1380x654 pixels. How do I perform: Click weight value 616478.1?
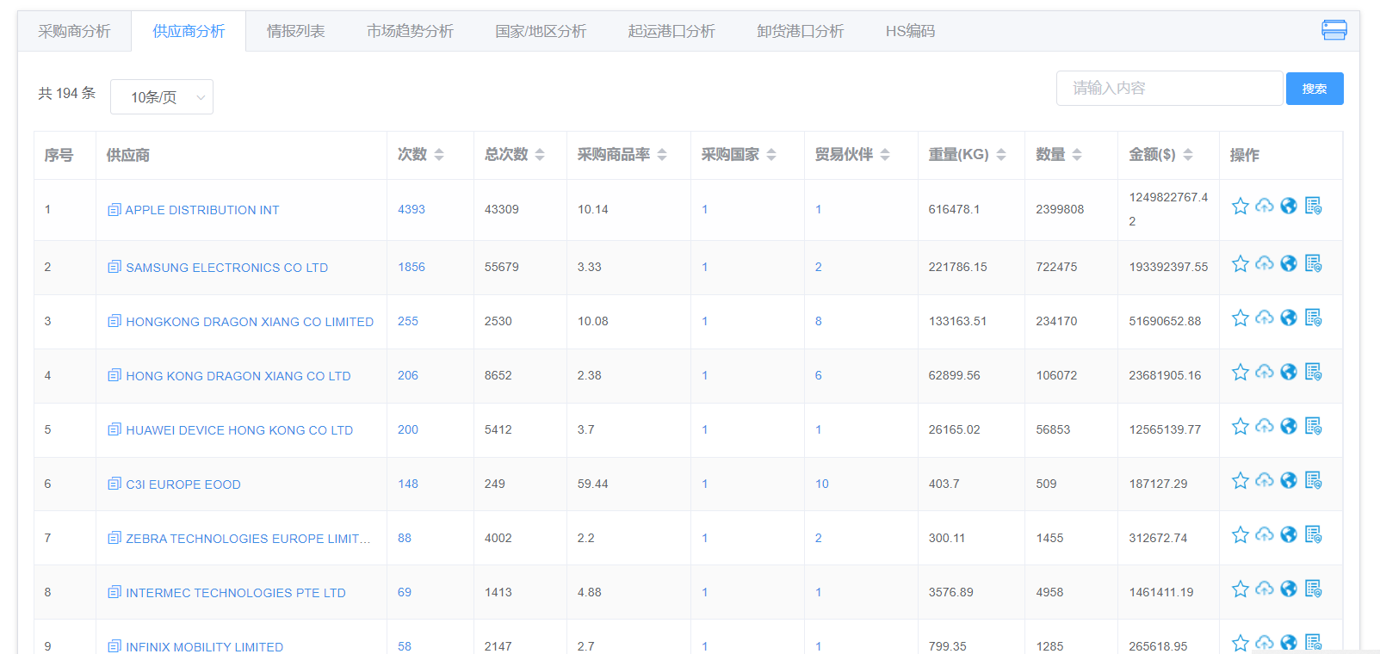[x=954, y=209]
